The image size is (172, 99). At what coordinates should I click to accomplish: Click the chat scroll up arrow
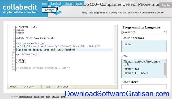165,61
